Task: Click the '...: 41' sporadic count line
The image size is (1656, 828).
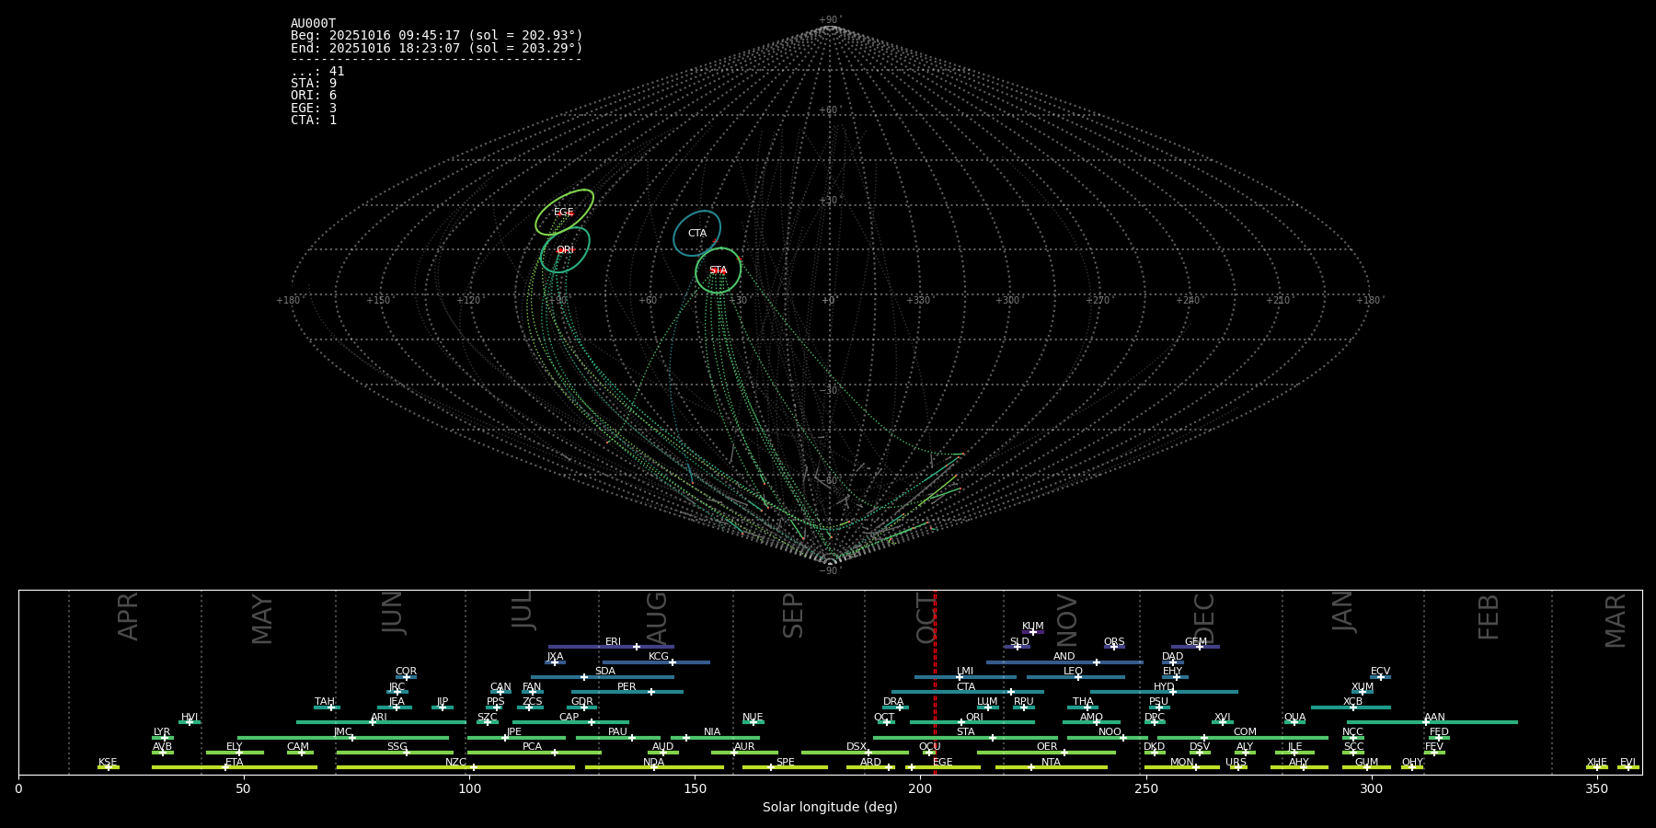Action: [x=317, y=72]
